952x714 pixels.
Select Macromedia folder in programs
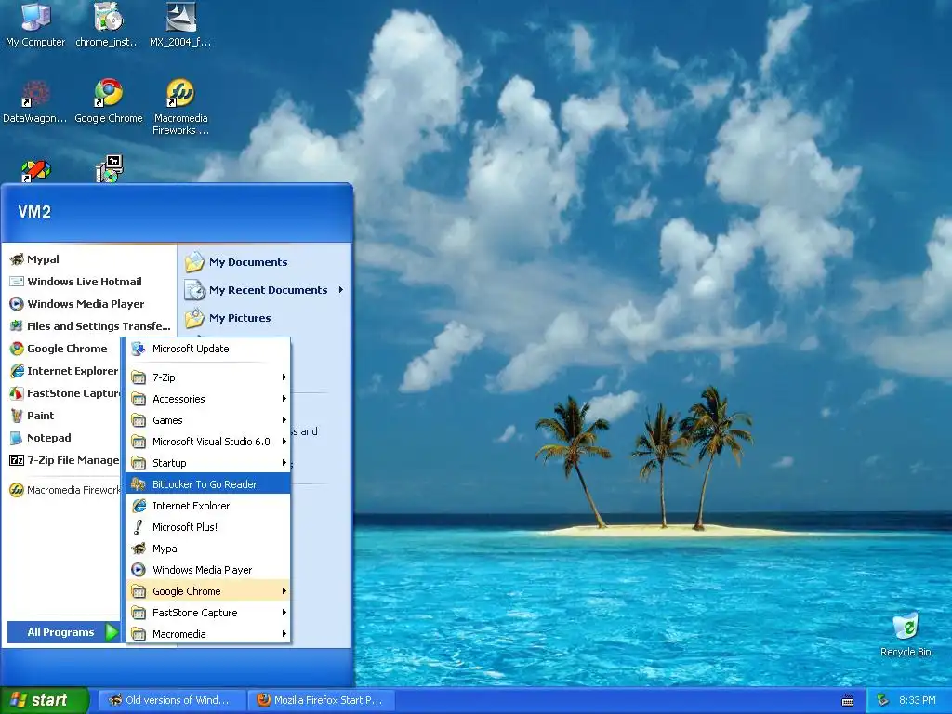207,634
